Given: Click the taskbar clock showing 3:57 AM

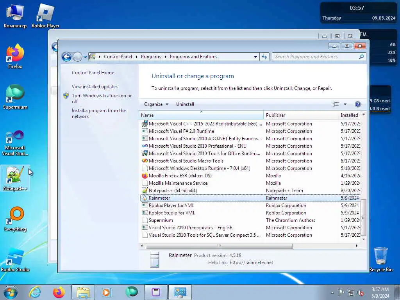Looking at the screenshot, I should click(380, 293).
